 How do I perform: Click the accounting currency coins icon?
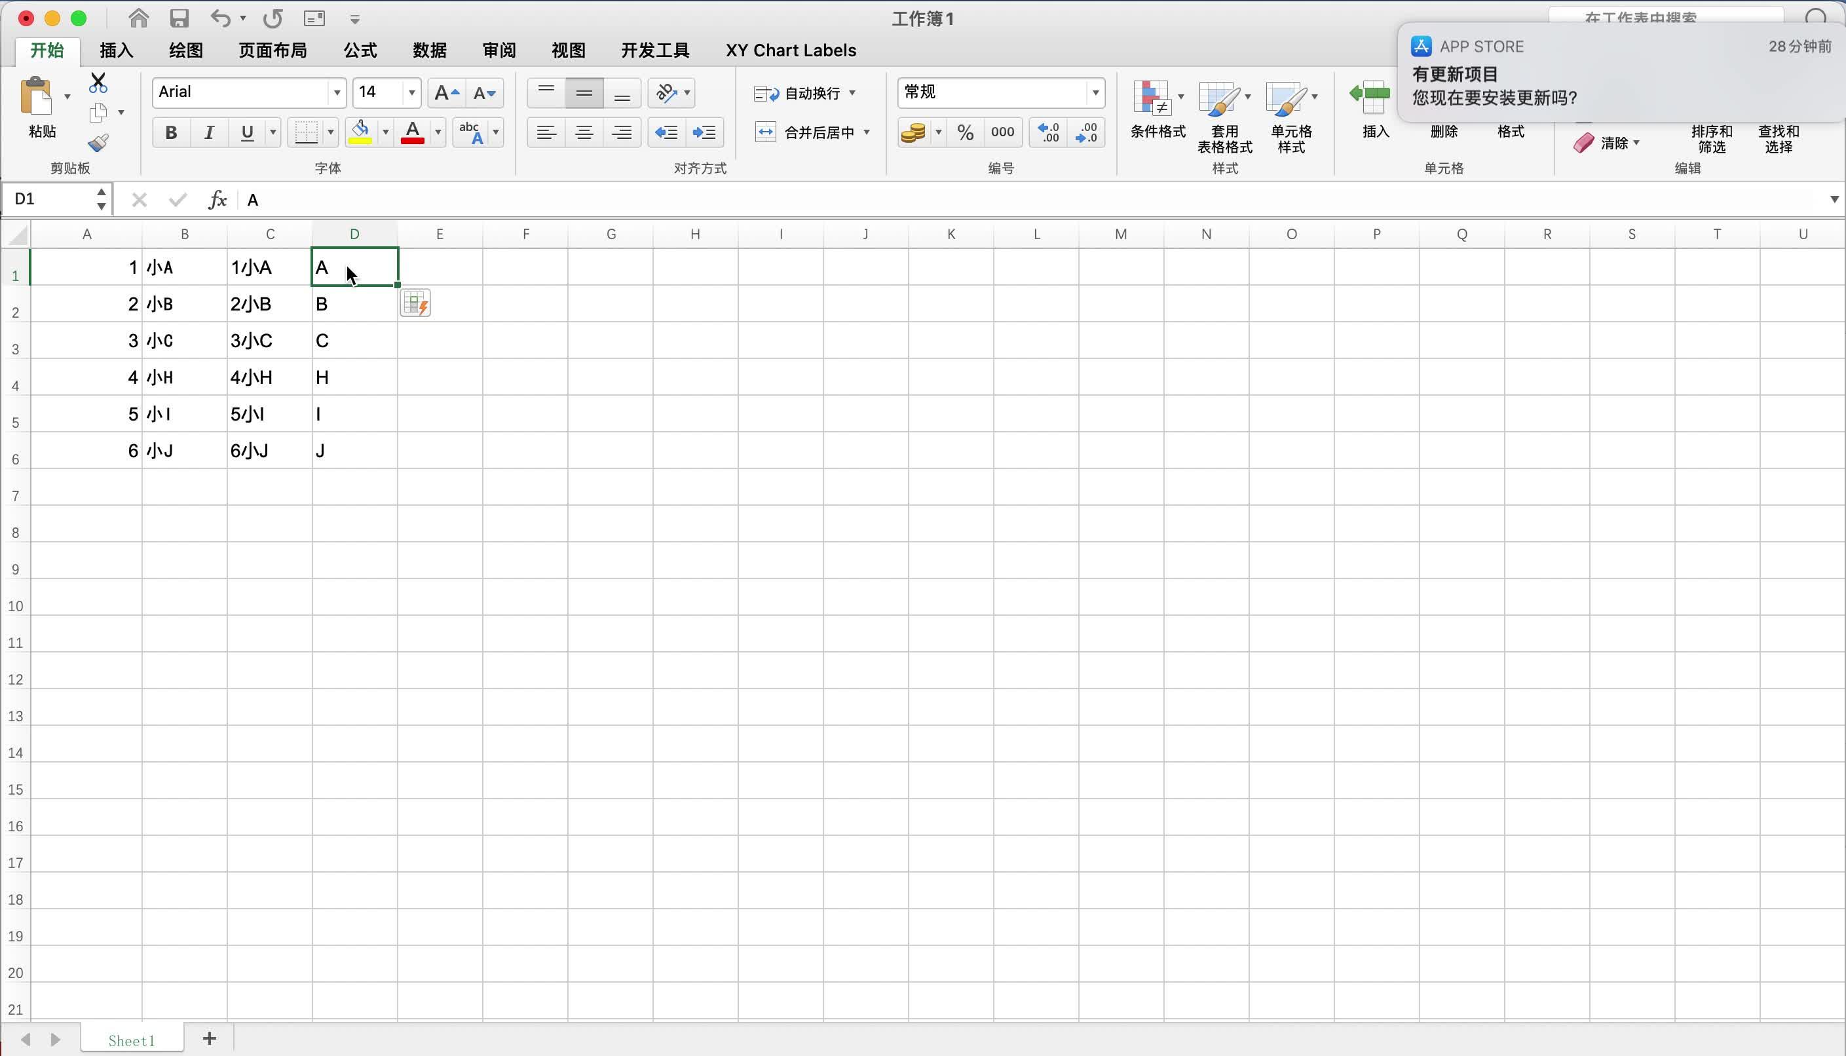click(x=914, y=132)
